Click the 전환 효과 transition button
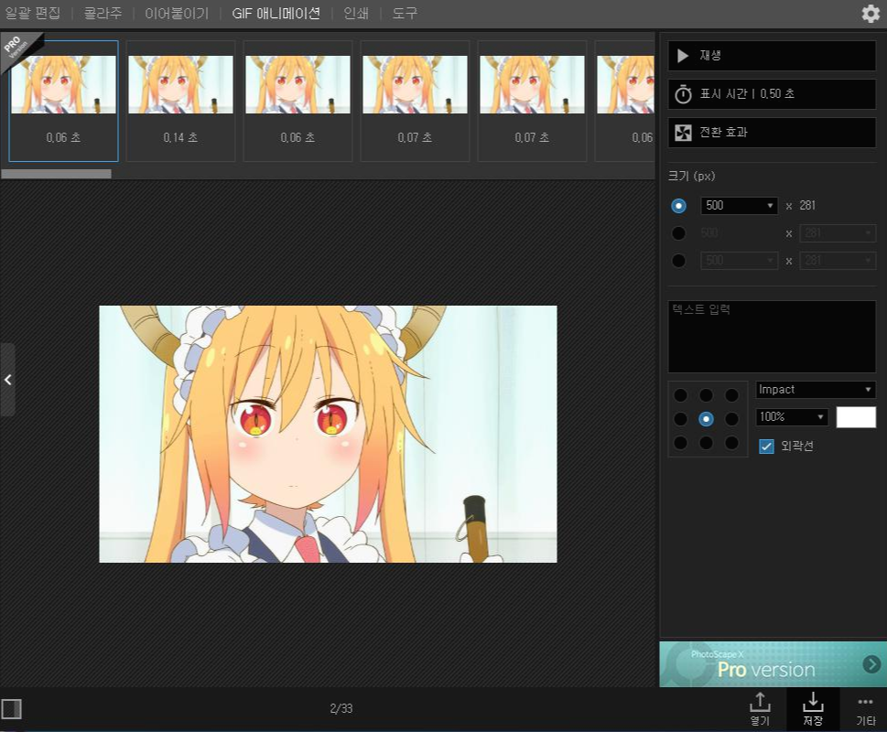 point(772,133)
